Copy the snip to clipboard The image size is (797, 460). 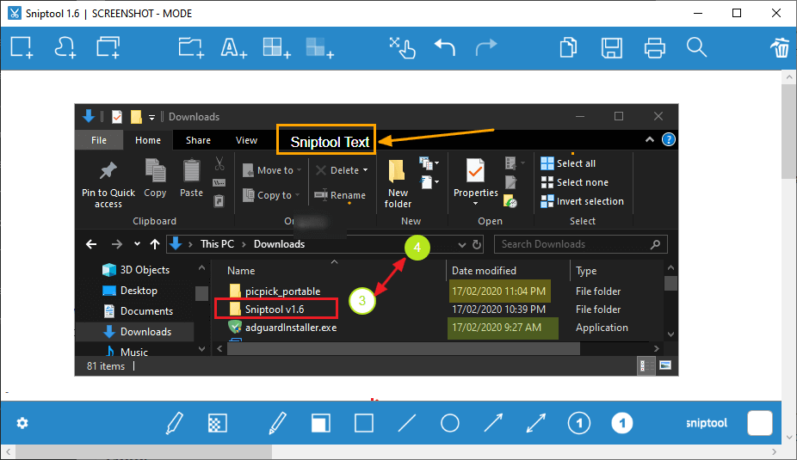(x=568, y=48)
